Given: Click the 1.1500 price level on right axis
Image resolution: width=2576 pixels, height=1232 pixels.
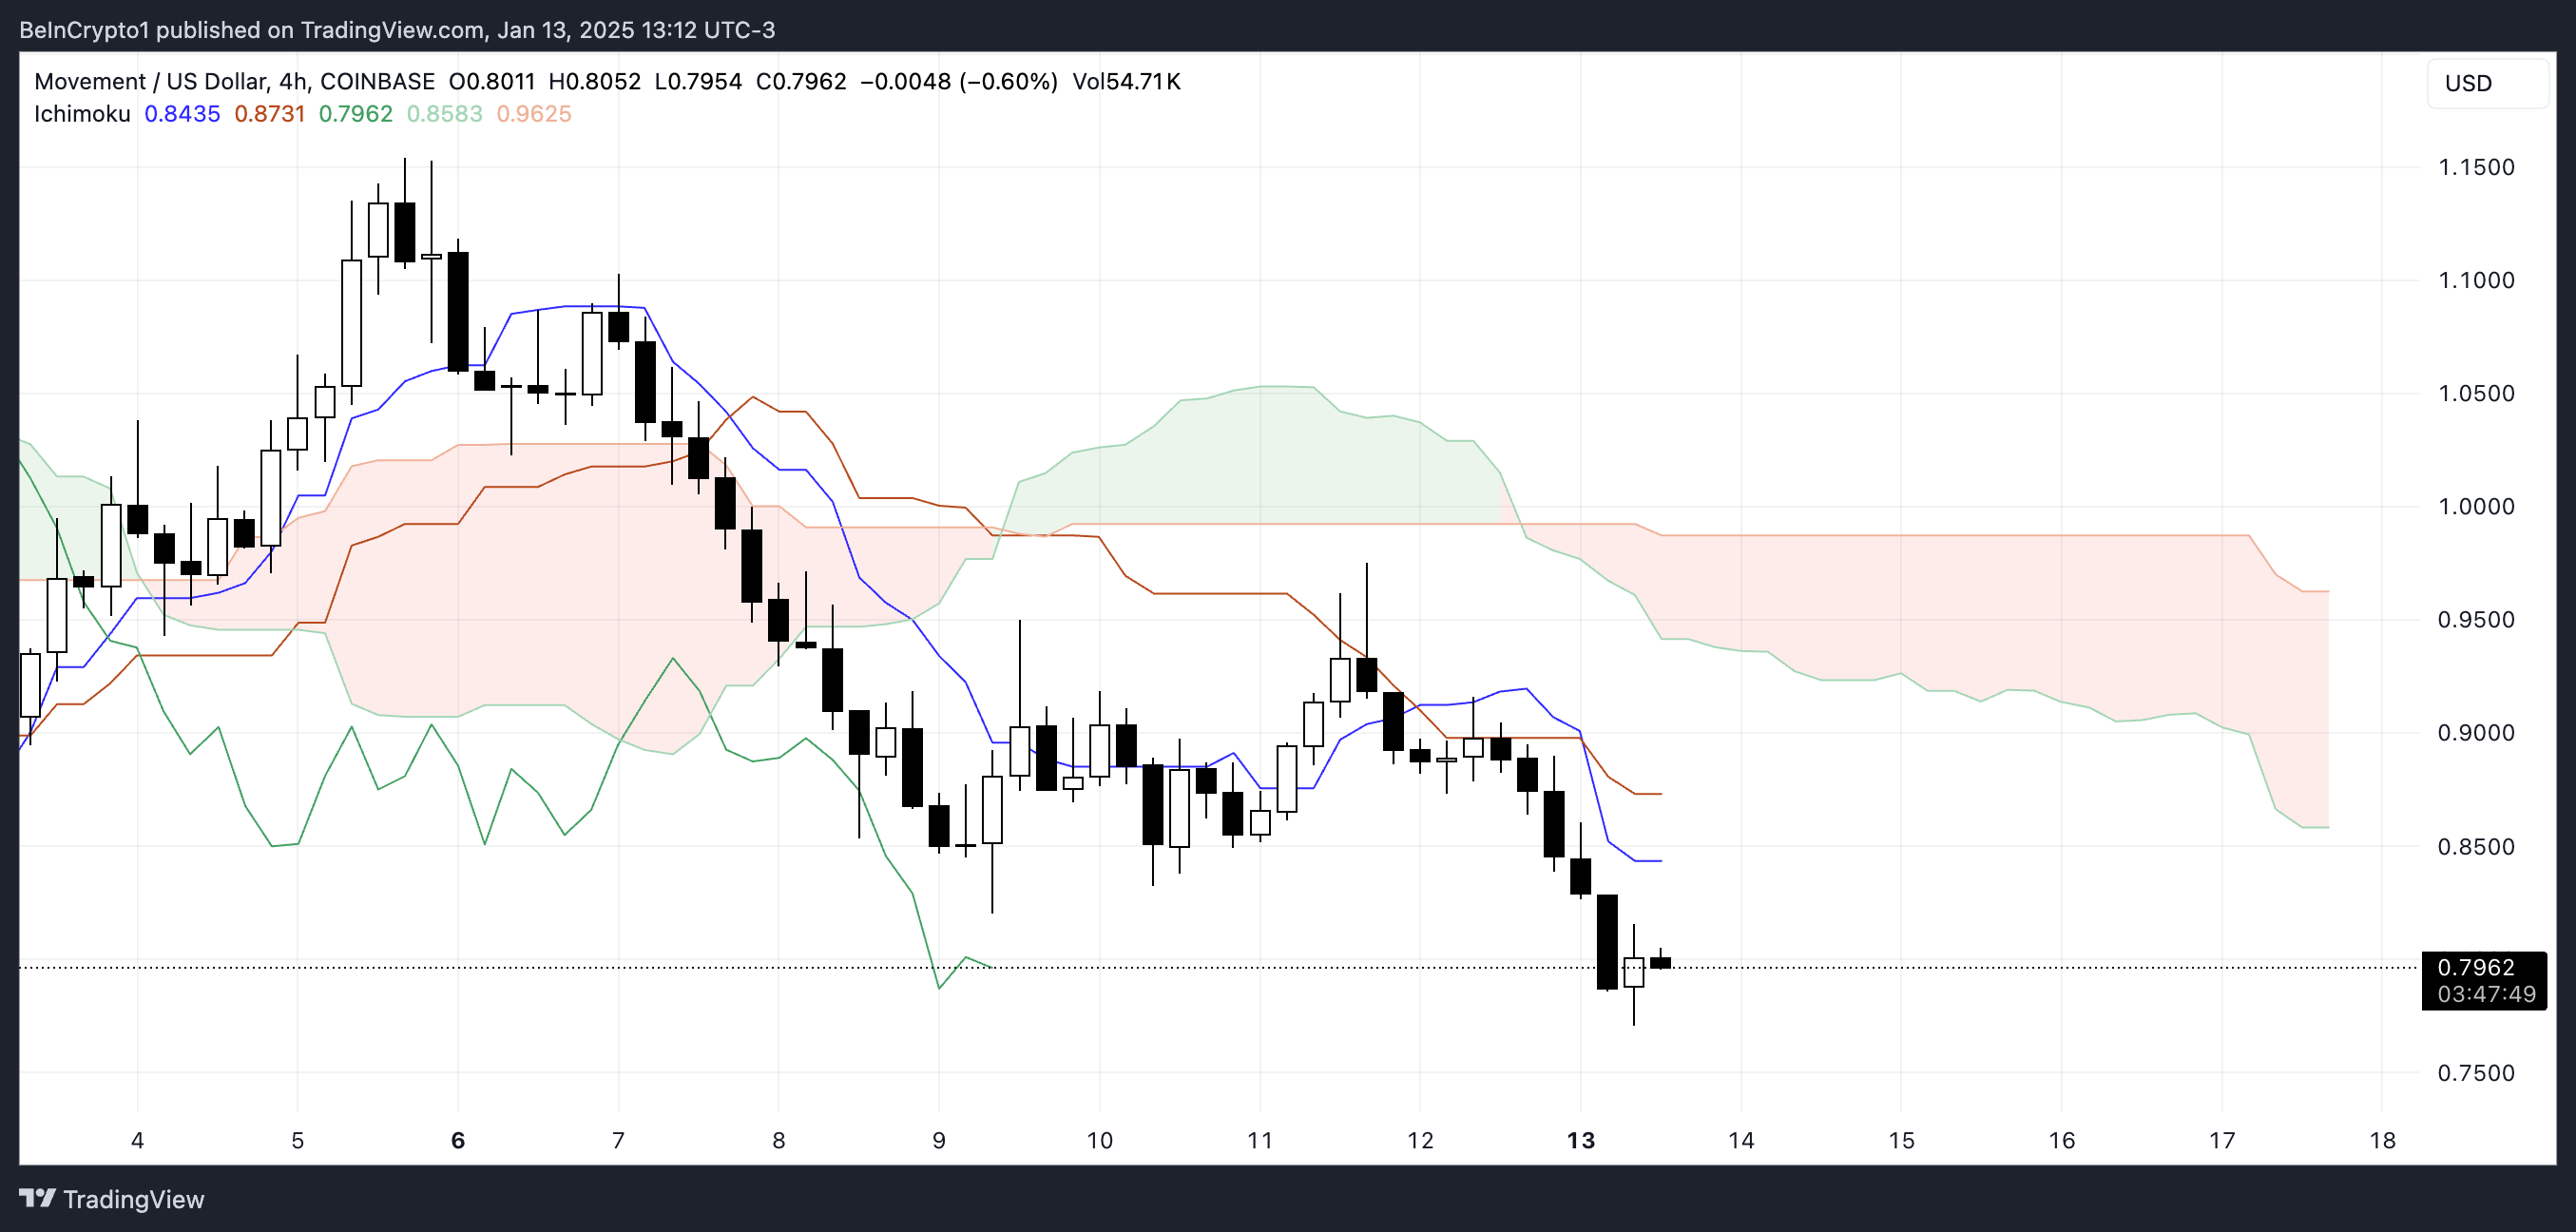Looking at the screenshot, I should 2480,167.
